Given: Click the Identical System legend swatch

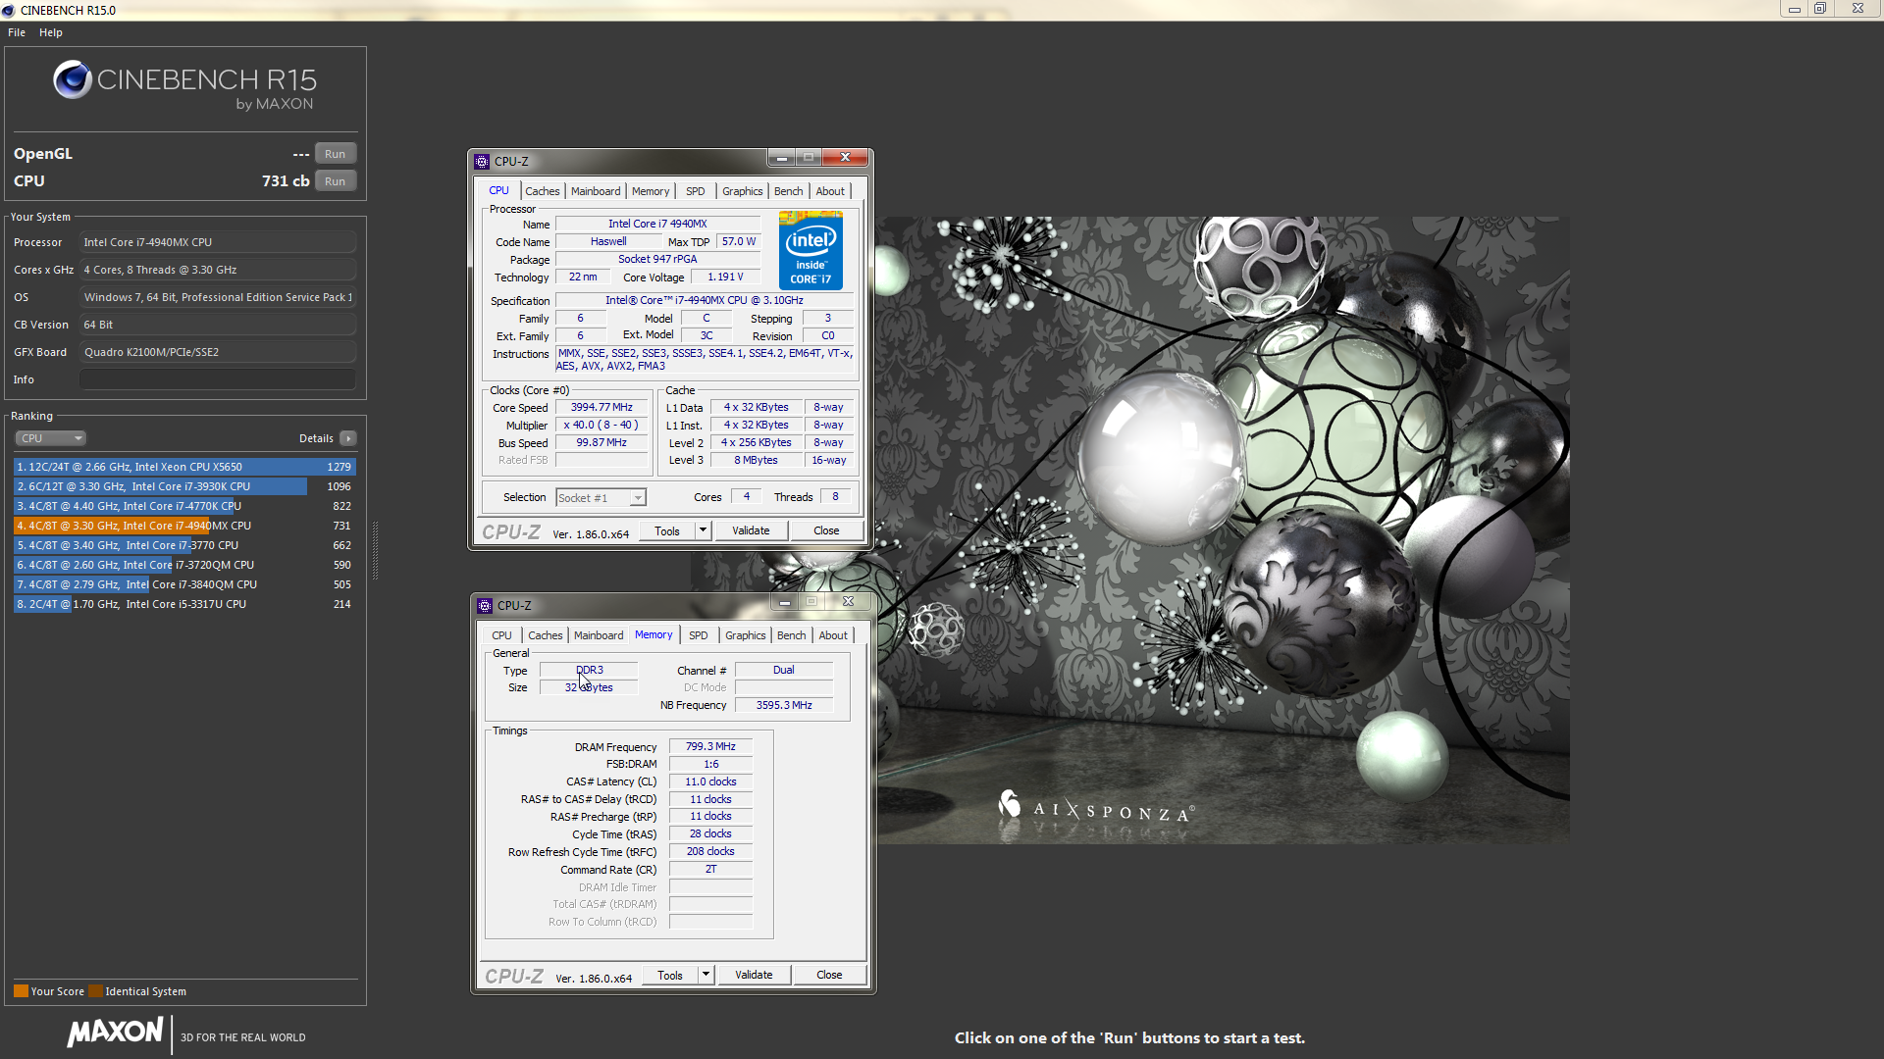Looking at the screenshot, I should point(95,991).
